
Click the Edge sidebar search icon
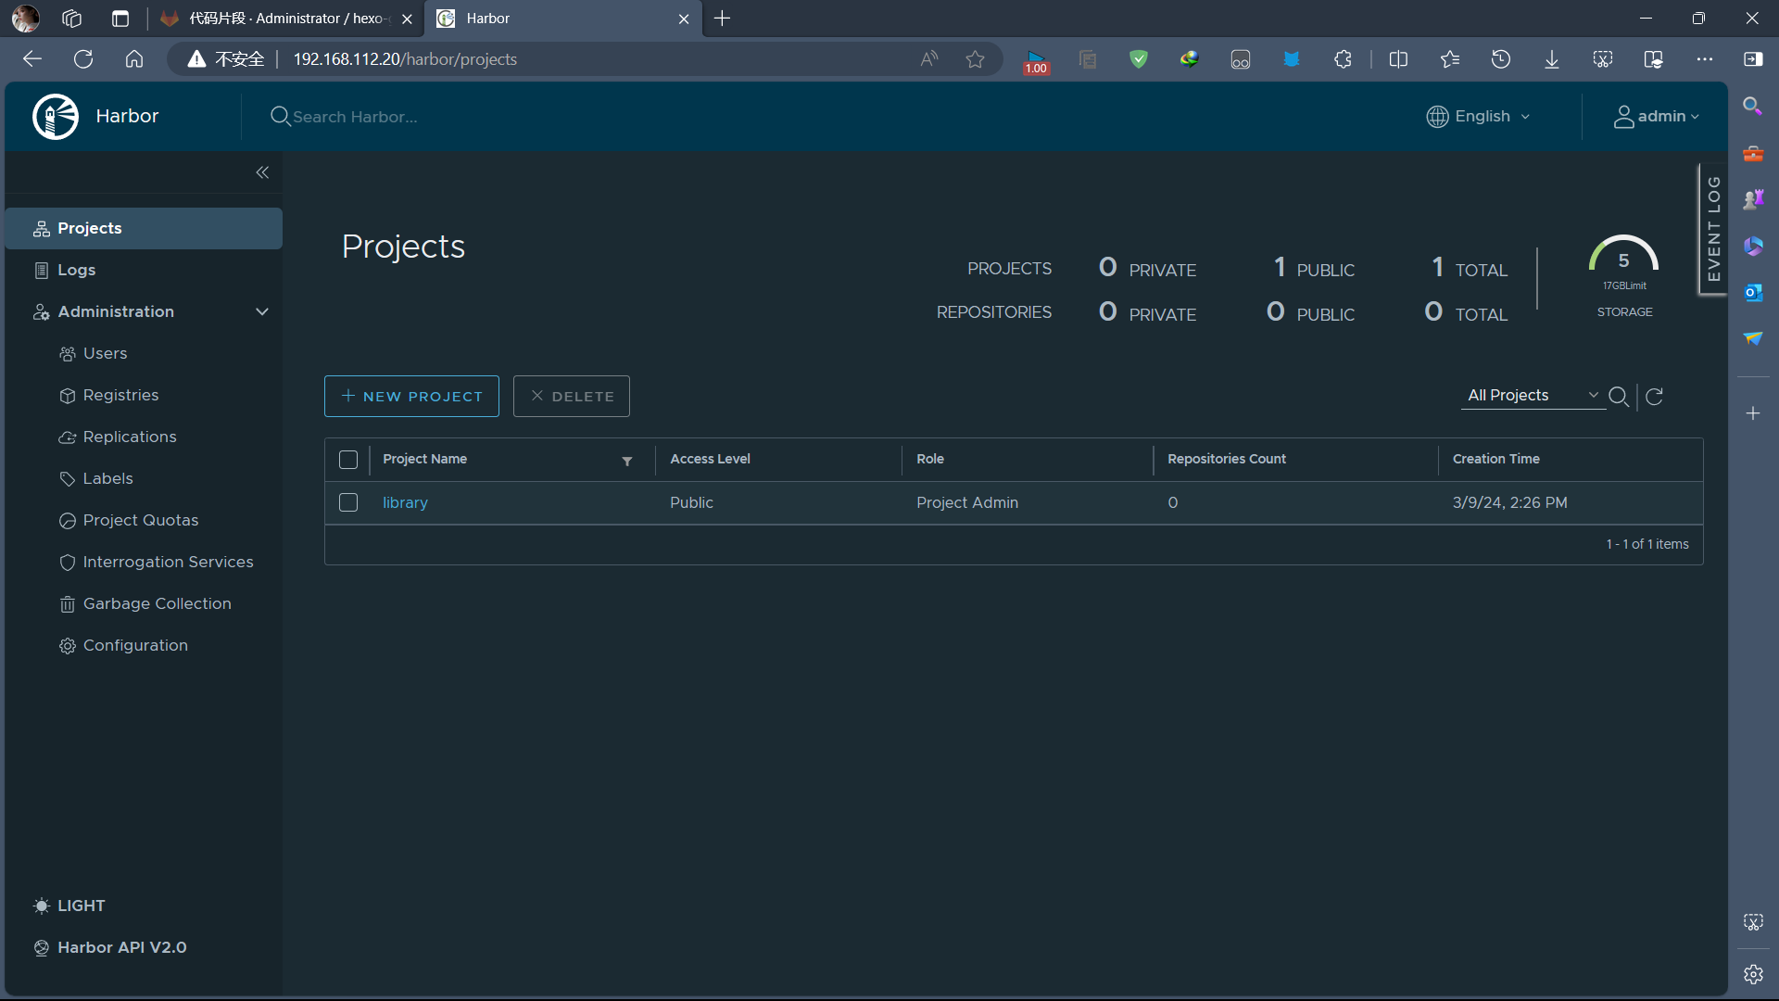tap(1753, 106)
